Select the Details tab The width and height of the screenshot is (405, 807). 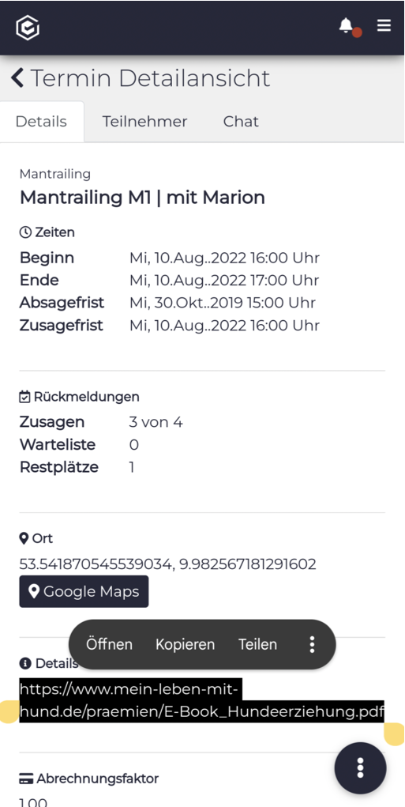point(41,122)
